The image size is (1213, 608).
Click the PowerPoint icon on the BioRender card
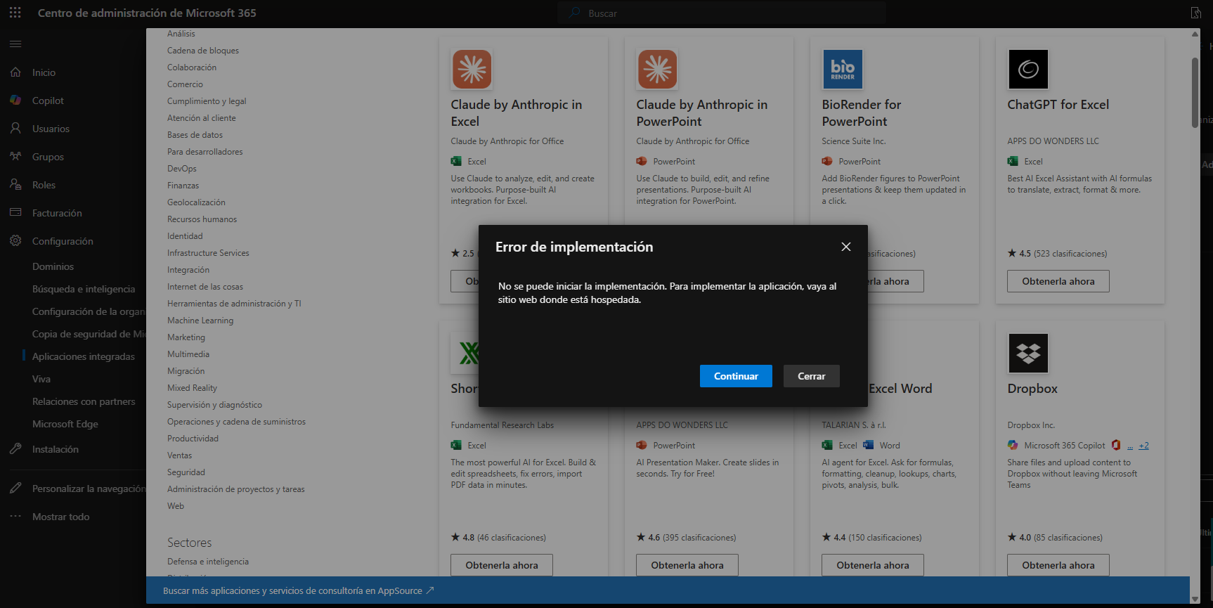pos(827,162)
